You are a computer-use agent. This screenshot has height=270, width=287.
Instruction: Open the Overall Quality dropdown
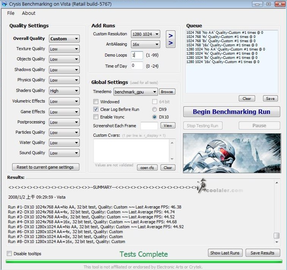[x=64, y=39]
